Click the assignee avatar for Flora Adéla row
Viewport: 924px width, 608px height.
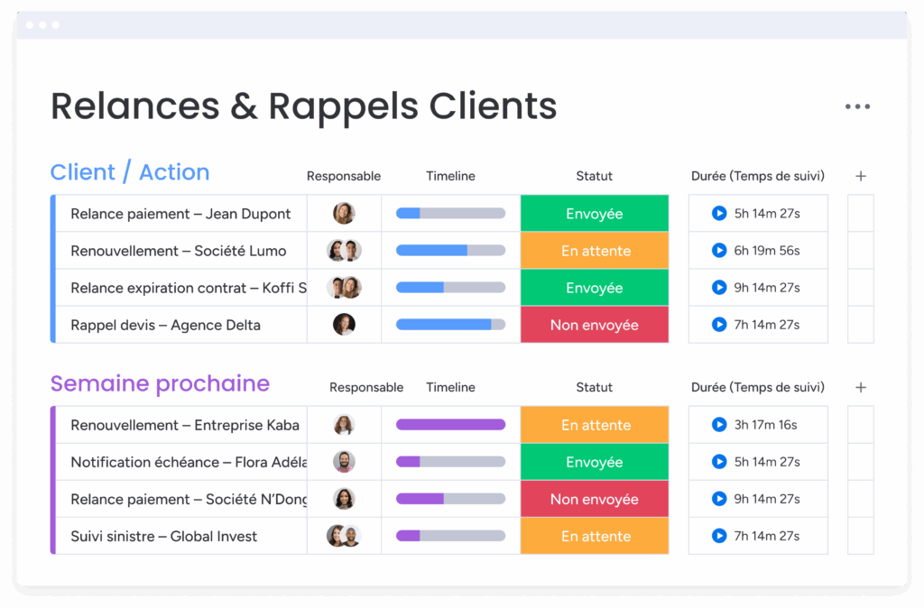[344, 462]
